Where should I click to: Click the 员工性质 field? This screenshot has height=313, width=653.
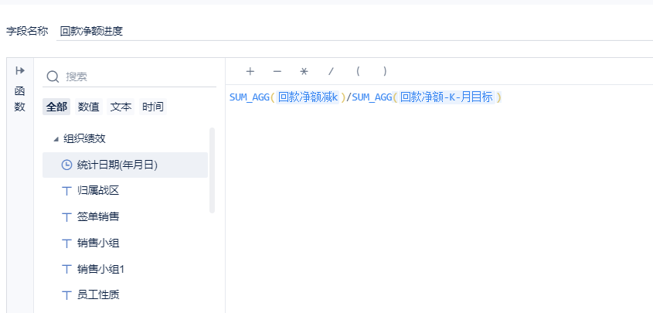(97, 294)
